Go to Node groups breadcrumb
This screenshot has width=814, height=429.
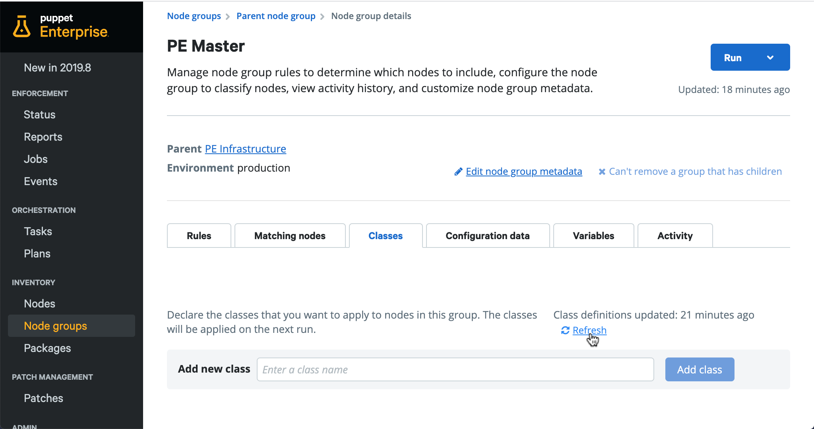pyautogui.click(x=194, y=16)
